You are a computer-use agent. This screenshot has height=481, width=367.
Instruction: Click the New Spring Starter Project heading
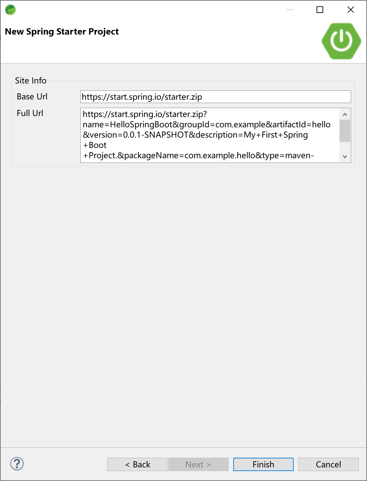[x=62, y=32]
